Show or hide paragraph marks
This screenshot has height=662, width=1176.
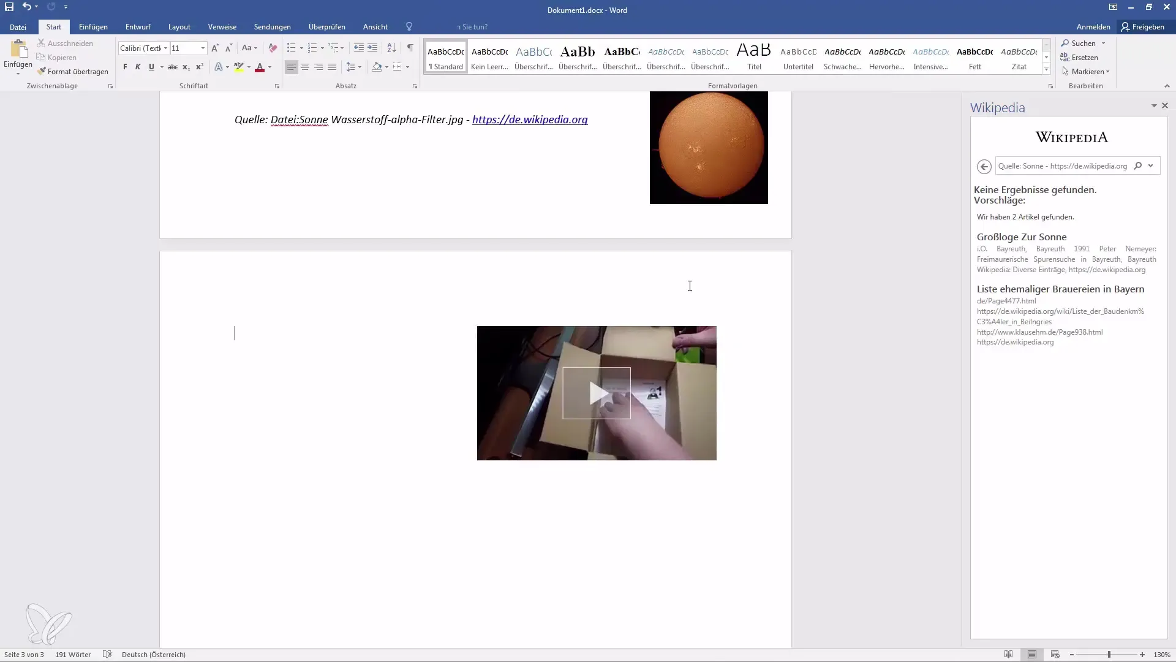tap(410, 48)
